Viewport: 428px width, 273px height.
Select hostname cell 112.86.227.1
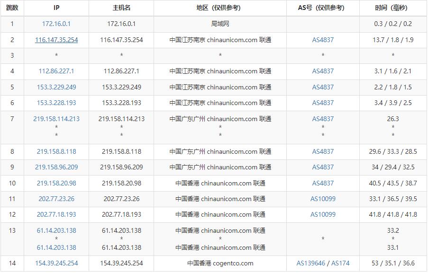(x=121, y=71)
